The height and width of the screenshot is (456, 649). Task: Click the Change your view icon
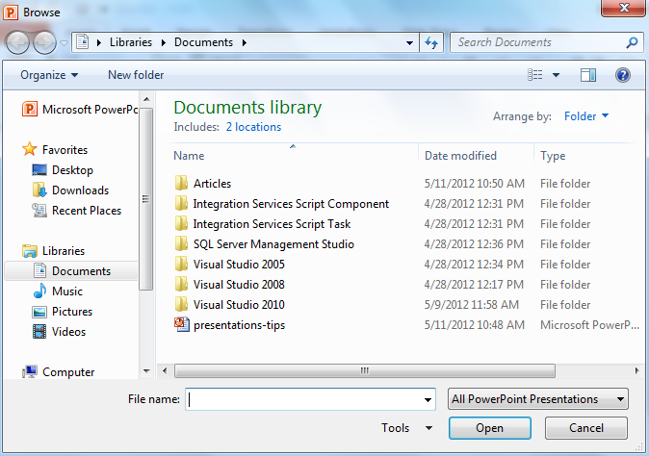(x=534, y=75)
